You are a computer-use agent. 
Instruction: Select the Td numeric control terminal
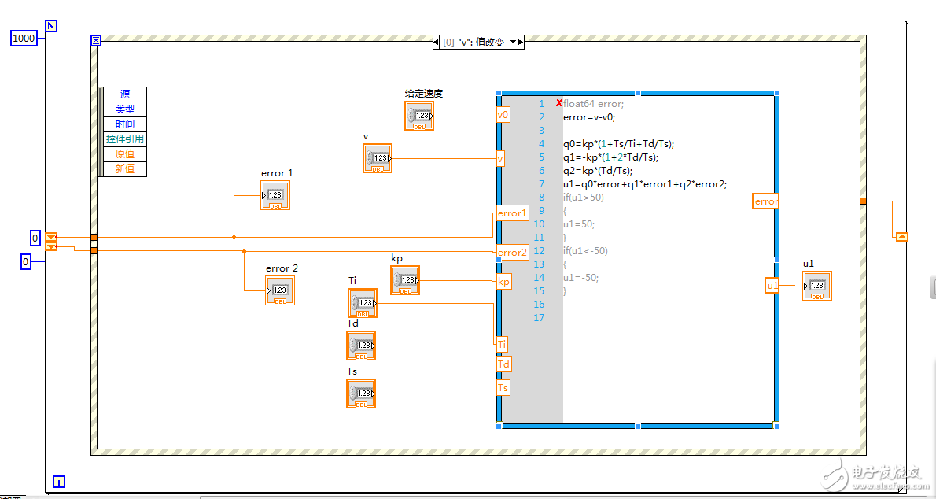coord(361,346)
